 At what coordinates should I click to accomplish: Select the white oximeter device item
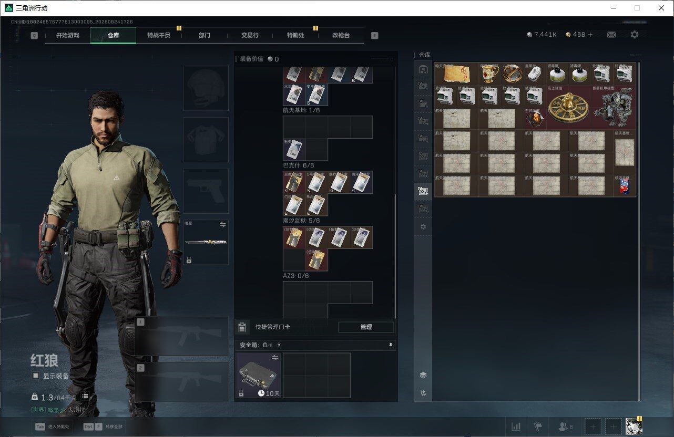pos(535,74)
